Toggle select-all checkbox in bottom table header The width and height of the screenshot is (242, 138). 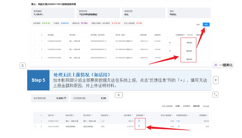(x=35, y=115)
